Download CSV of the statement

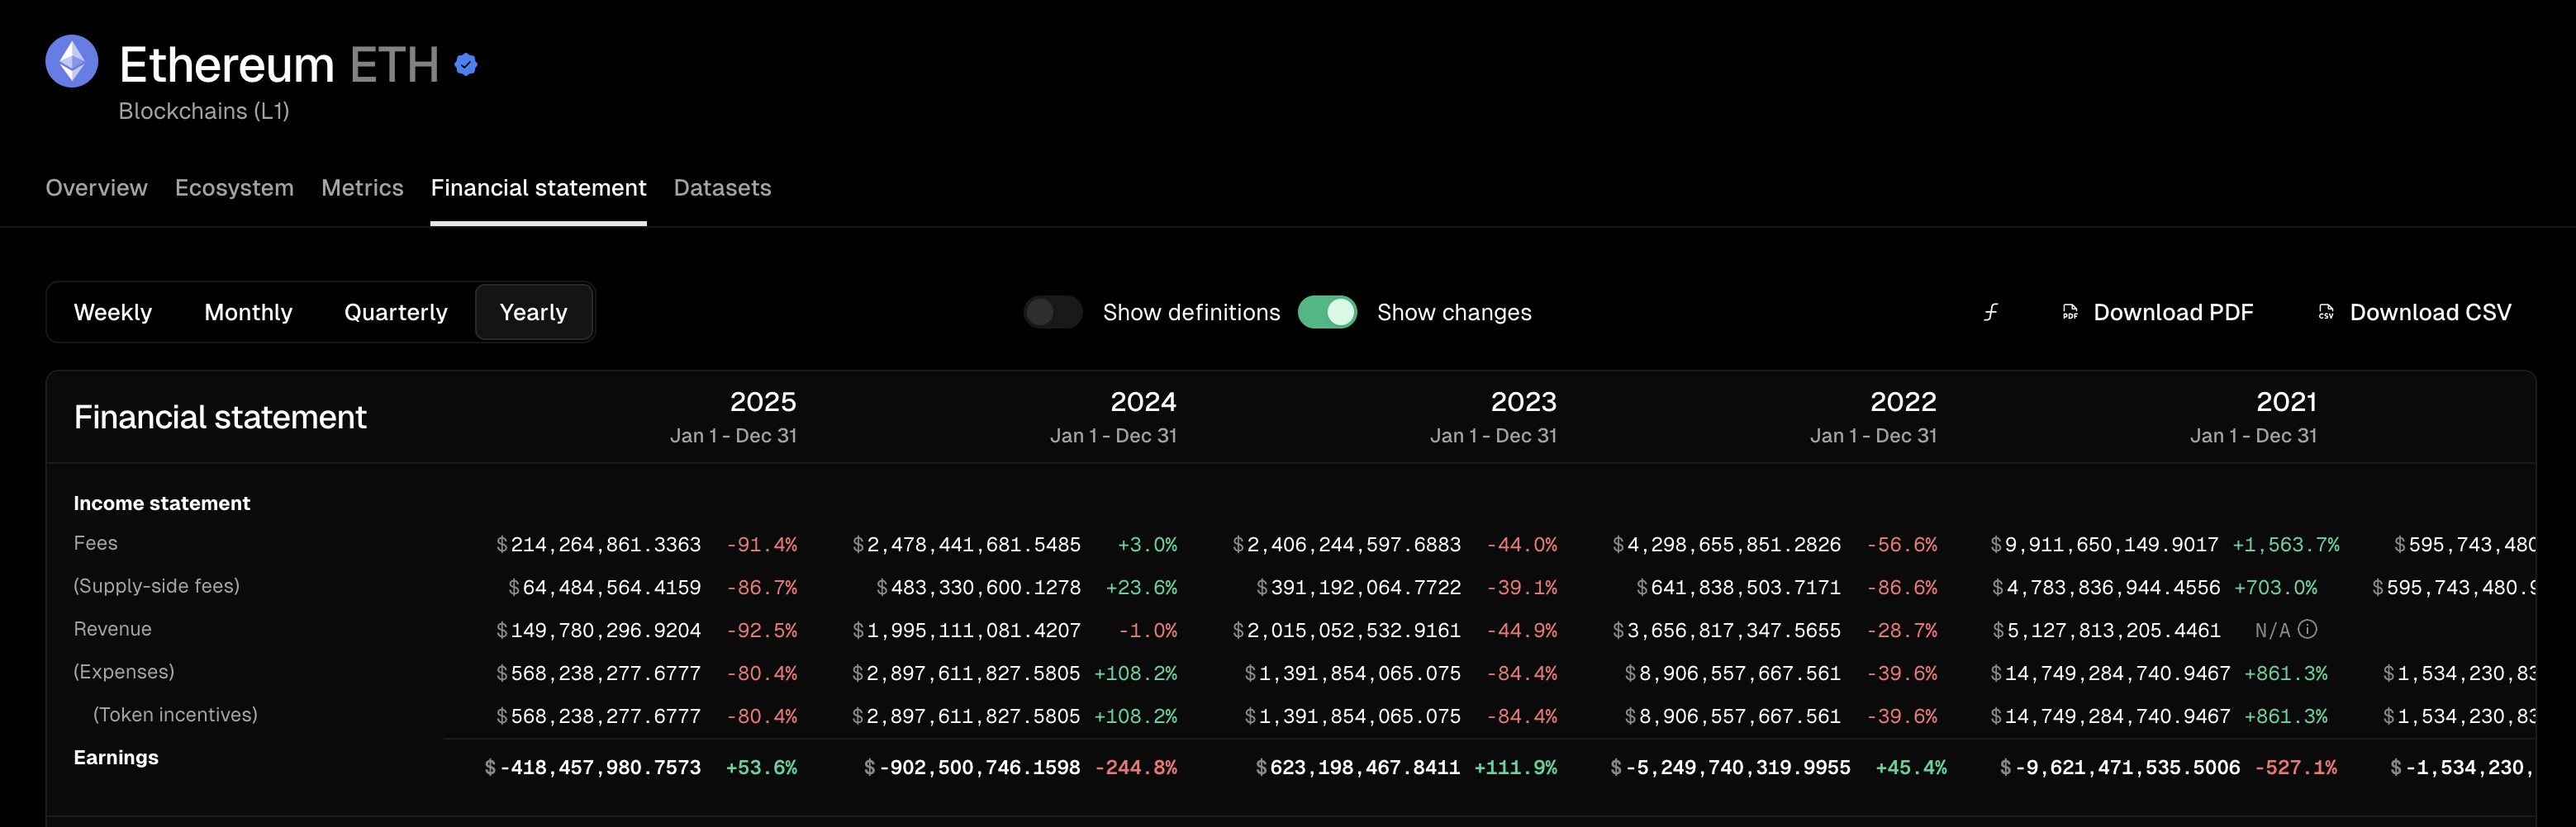click(x=2414, y=313)
